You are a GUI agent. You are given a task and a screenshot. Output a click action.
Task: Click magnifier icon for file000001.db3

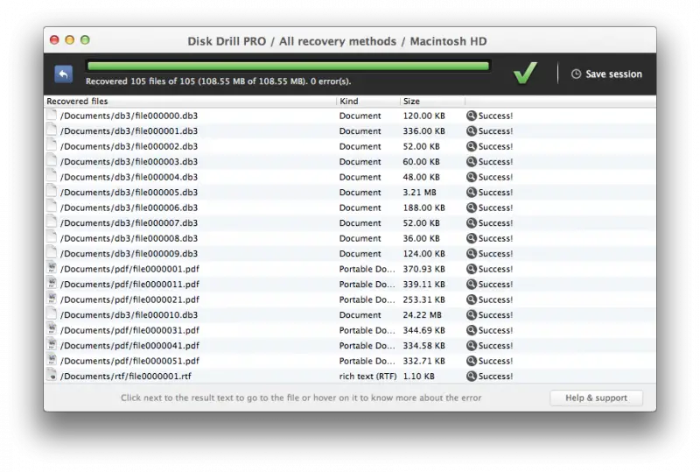(x=471, y=131)
